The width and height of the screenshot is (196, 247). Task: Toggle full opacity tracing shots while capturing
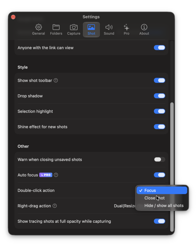point(160,221)
